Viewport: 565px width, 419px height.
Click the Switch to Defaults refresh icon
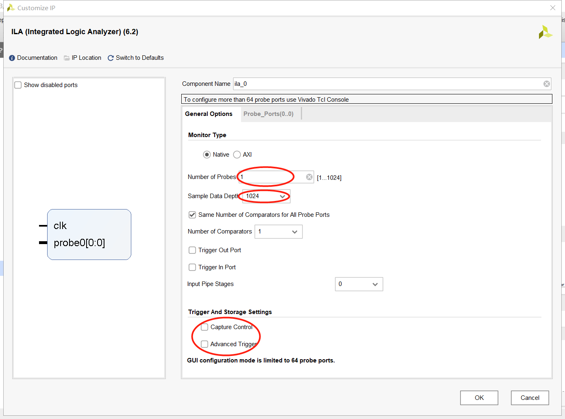111,58
